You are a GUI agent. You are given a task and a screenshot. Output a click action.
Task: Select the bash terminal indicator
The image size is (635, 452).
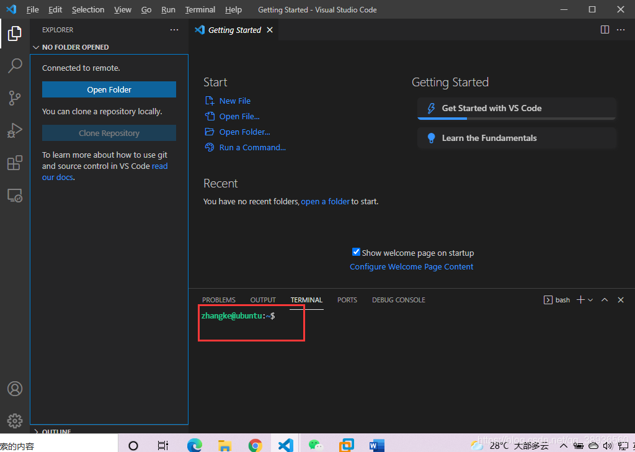click(x=557, y=300)
